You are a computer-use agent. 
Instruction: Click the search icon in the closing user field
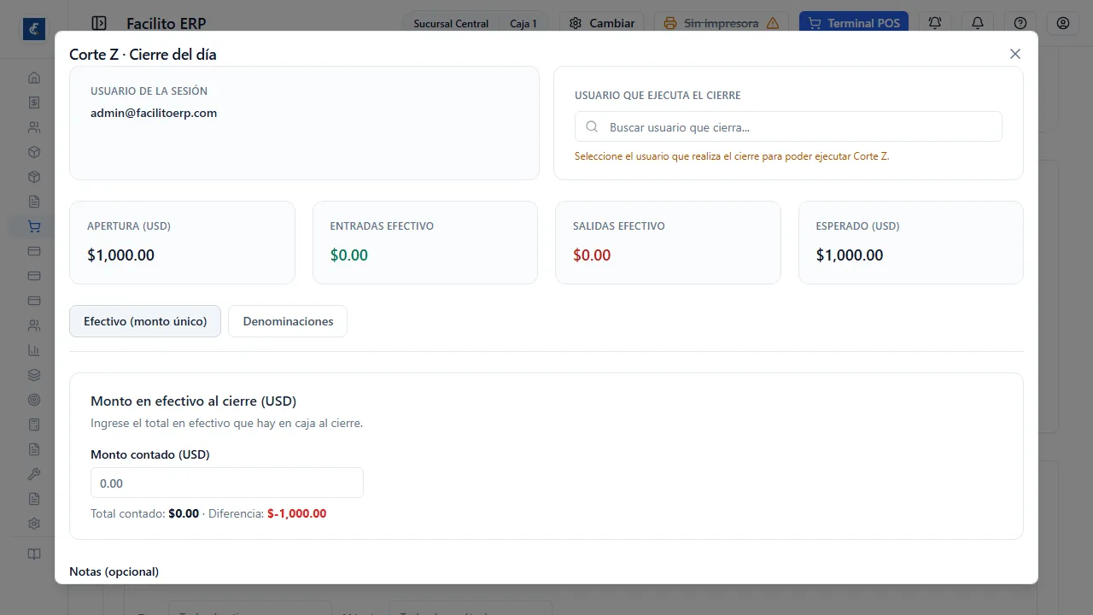592,127
